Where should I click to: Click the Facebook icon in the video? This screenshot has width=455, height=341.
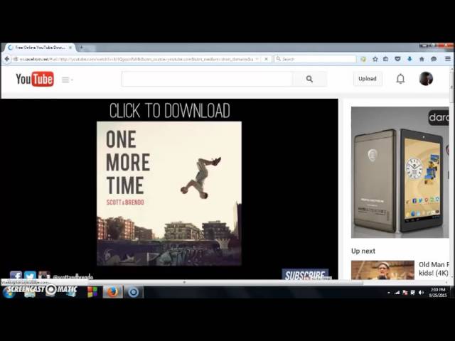[16, 275]
